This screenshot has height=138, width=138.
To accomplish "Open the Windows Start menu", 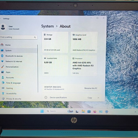I will click(x=42, y=111).
